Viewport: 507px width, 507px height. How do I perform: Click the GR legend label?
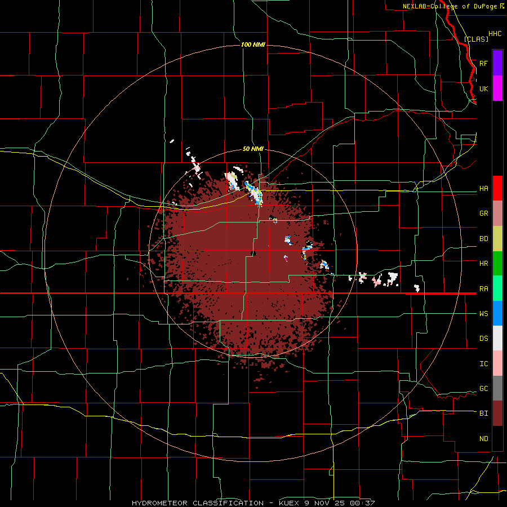(483, 214)
